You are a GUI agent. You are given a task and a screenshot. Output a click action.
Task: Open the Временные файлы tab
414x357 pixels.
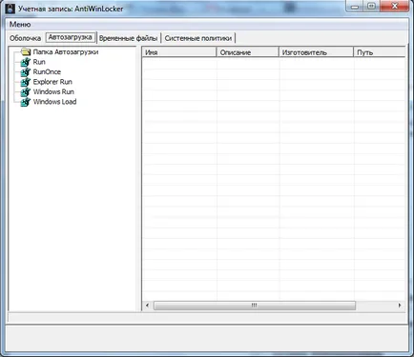tap(128, 38)
